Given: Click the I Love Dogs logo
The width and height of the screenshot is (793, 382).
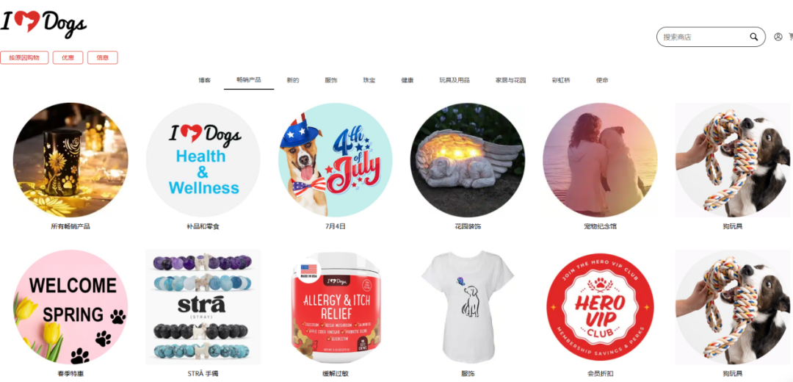Looking at the screenshot, I should point(43,24).
